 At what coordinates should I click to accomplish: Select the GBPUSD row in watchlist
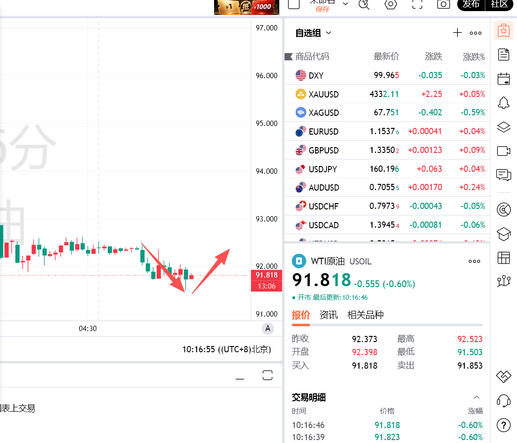pos(387,150)
